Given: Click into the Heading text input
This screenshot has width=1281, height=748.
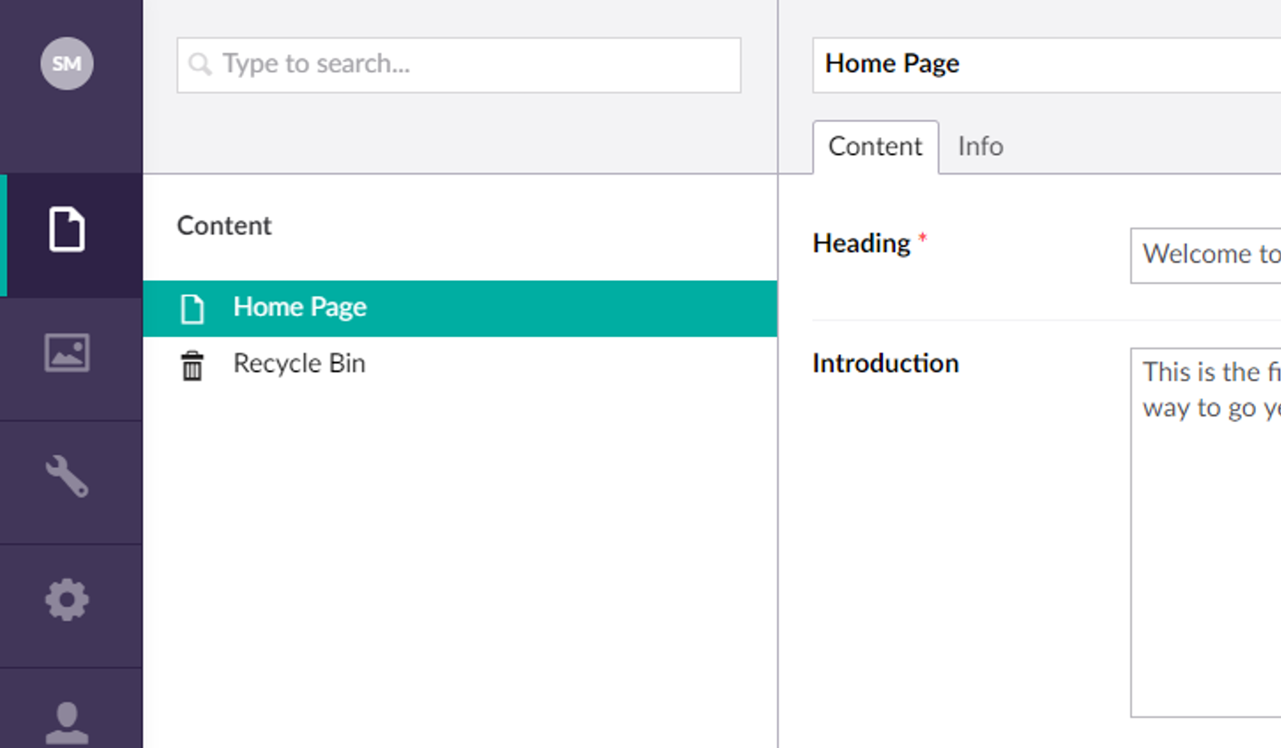Looking at the screenshot, I should [x=1206, y=254].
